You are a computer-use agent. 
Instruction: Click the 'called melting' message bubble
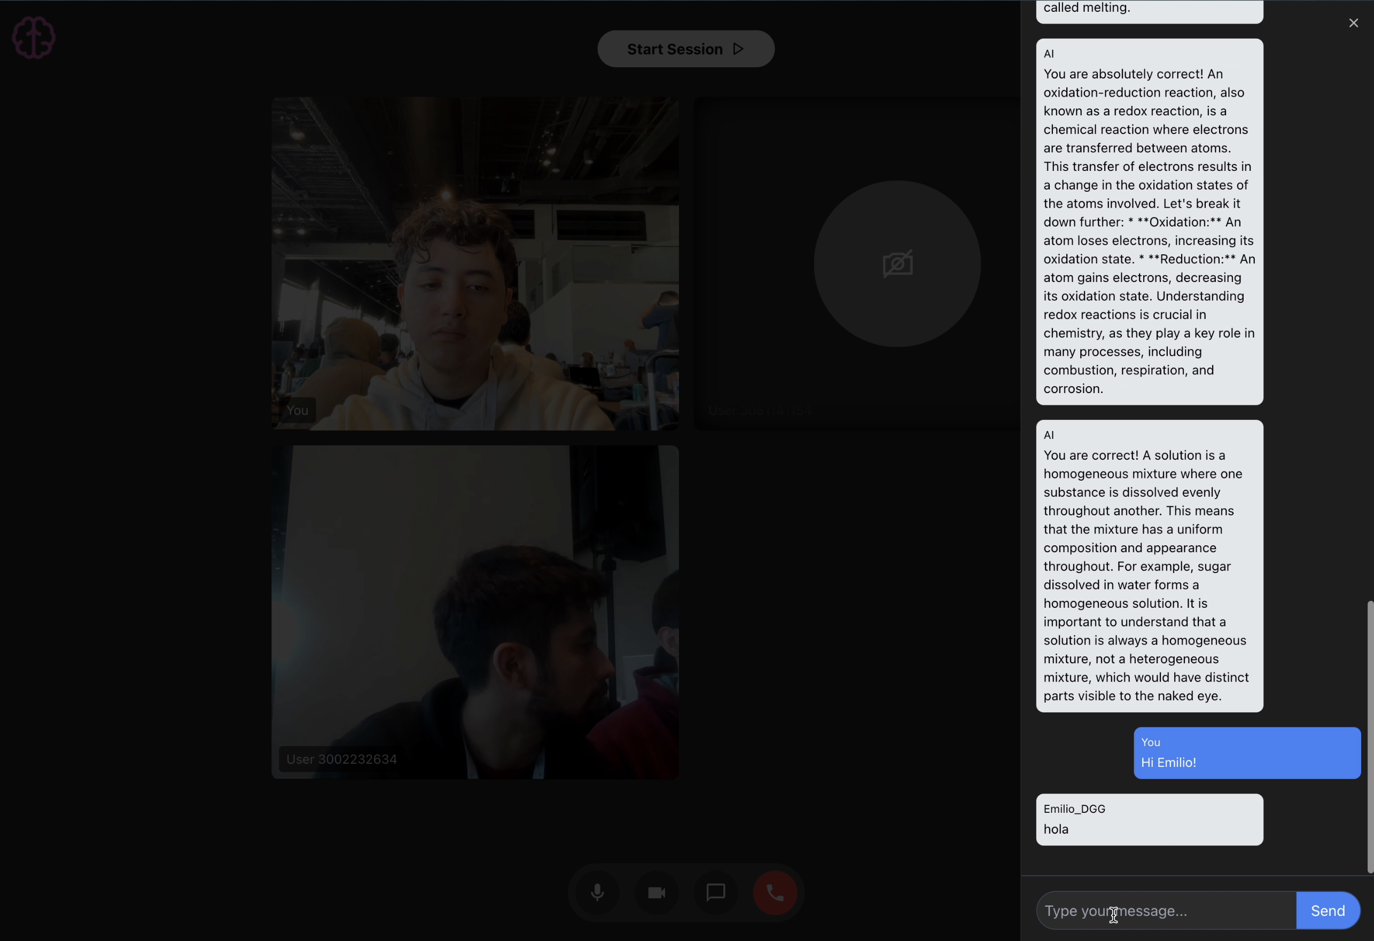coord(1149,10)
